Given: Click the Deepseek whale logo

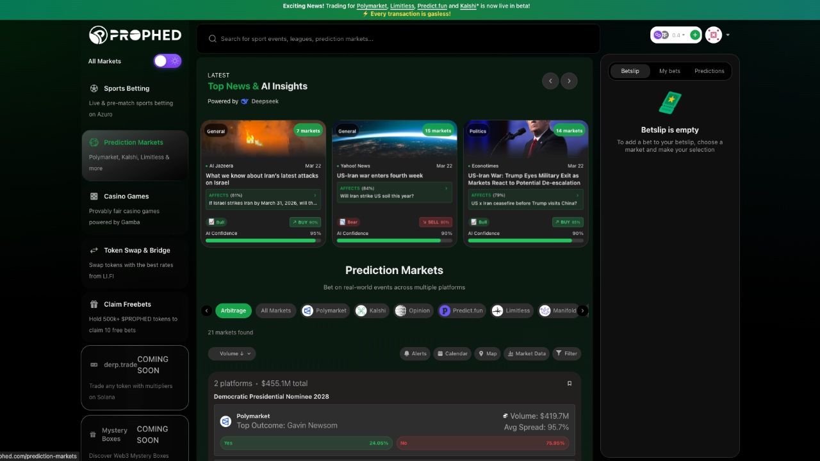Looking at the screenshot, I should pyautogui.click(x=245, y=101).
